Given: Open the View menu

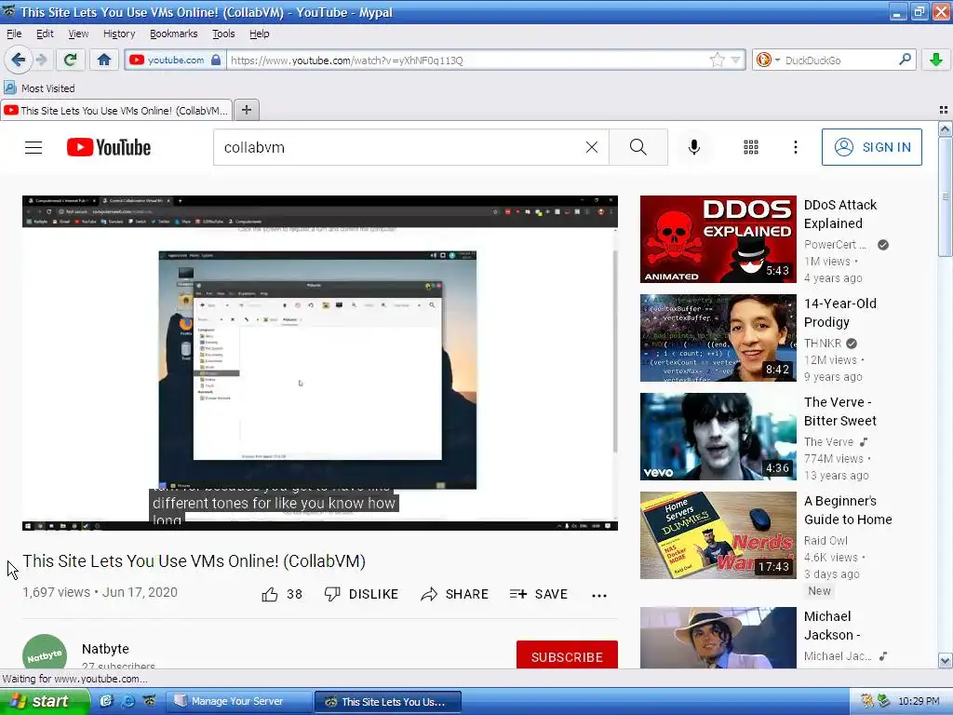Looking at the screenshot, I should pyautogui.click(x=78, y=34).
